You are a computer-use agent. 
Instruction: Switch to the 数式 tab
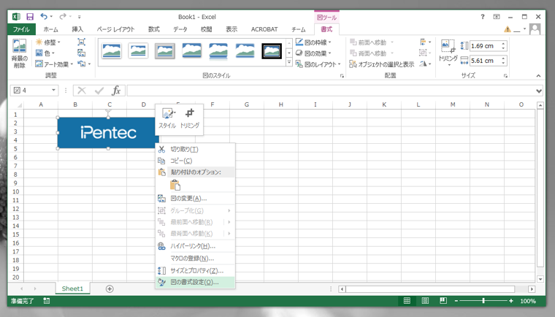[153, 29]
